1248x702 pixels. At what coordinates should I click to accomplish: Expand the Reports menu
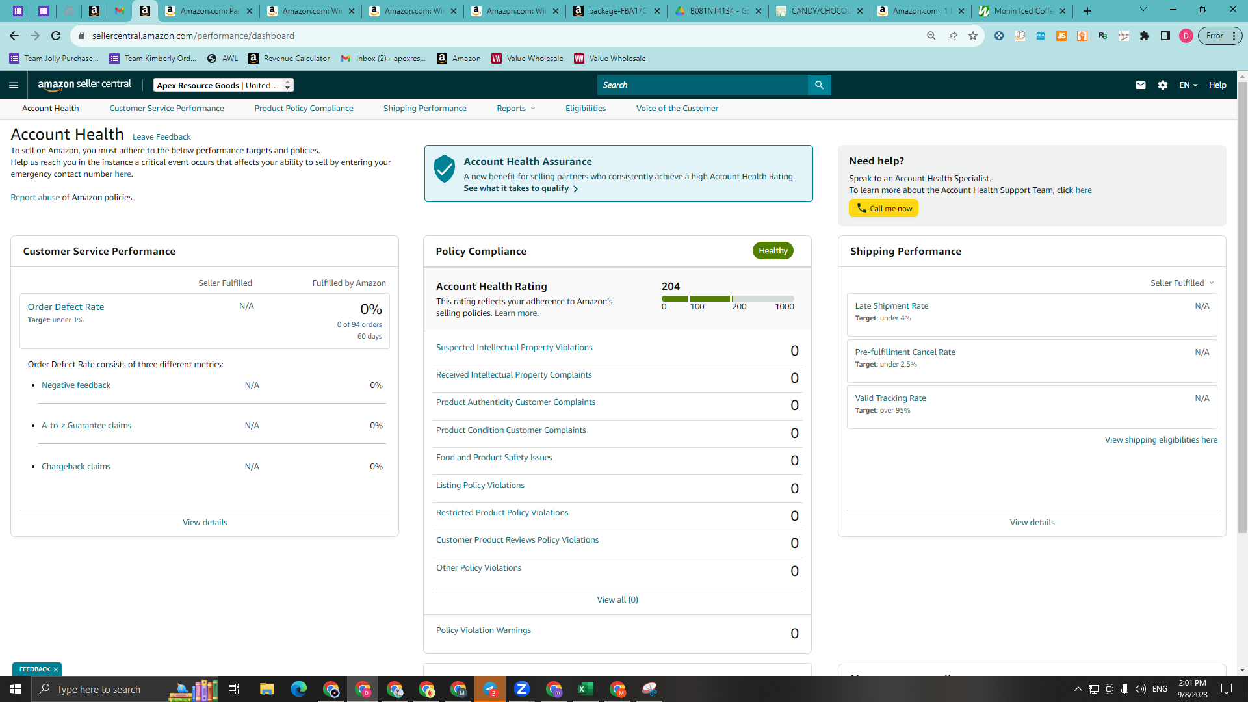(x=516, y=109)
